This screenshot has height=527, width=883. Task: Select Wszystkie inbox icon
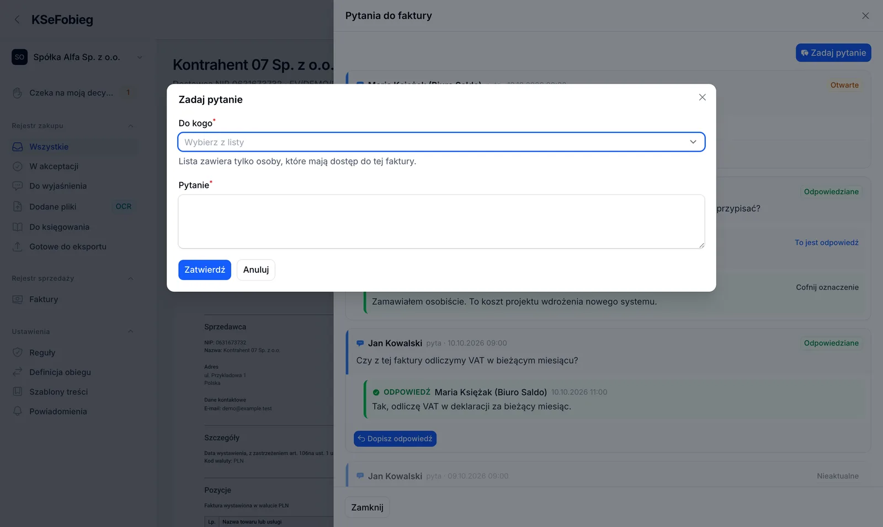pos(18,147)
